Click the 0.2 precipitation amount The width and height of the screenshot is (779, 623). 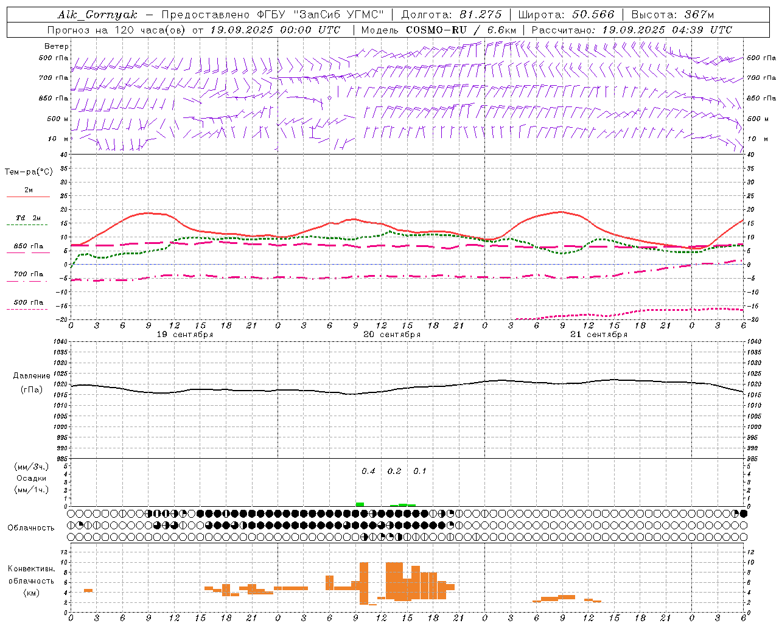tap(394, 472)
